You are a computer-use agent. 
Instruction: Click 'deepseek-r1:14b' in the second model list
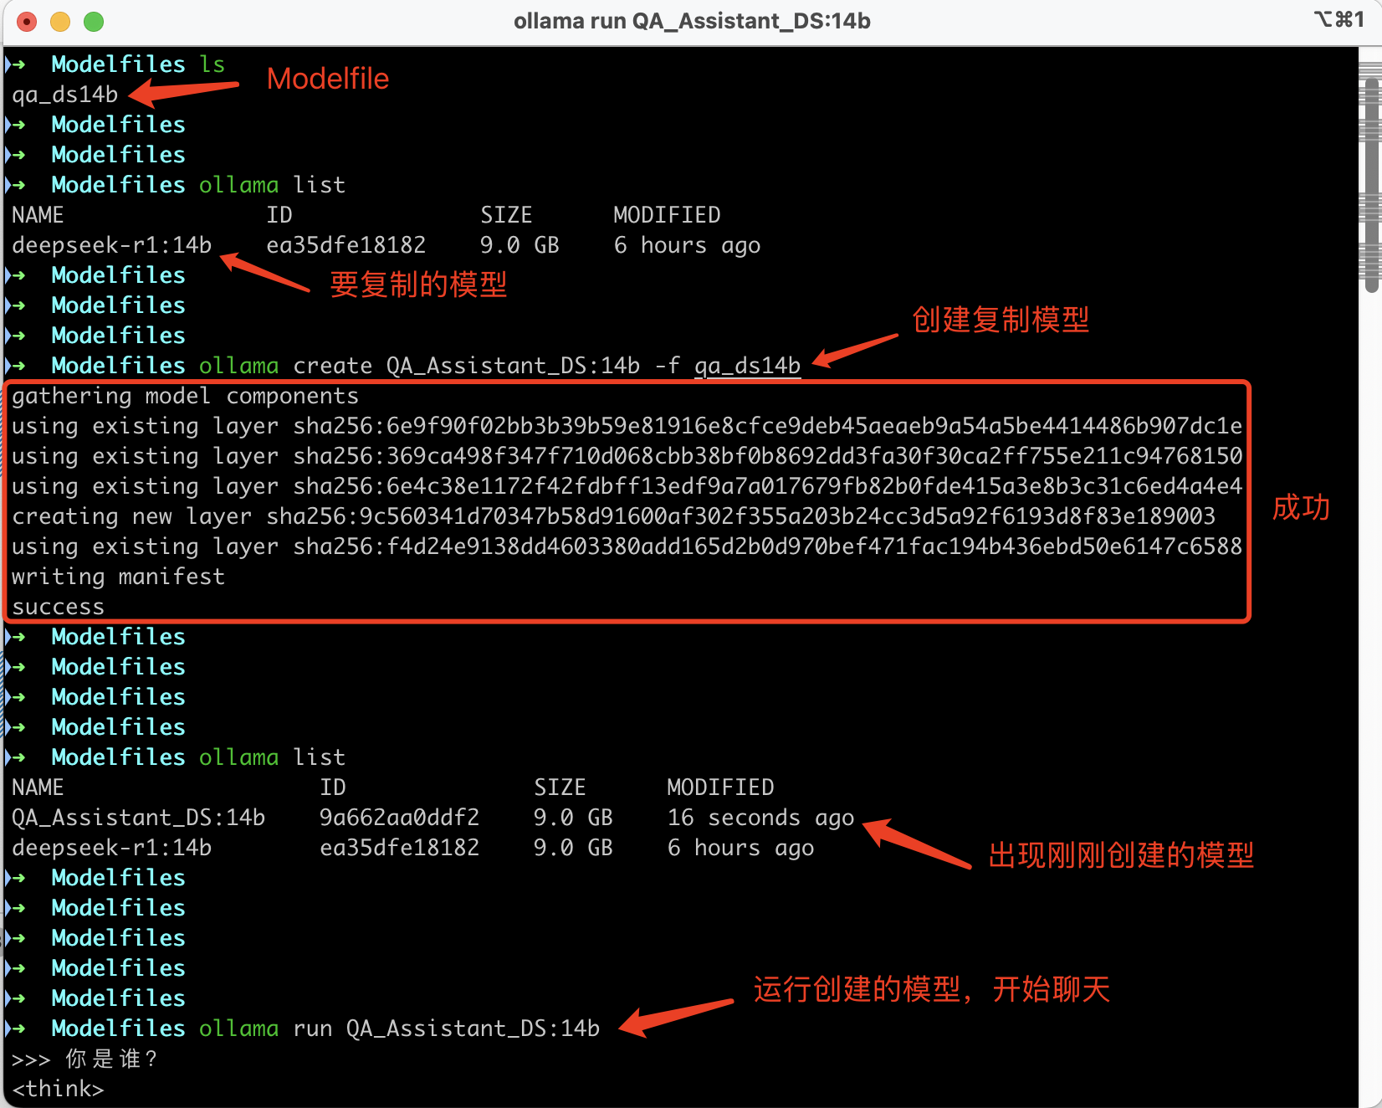click(112, 848)
